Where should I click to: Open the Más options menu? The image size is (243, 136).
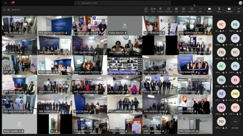(x=200, y=10)
